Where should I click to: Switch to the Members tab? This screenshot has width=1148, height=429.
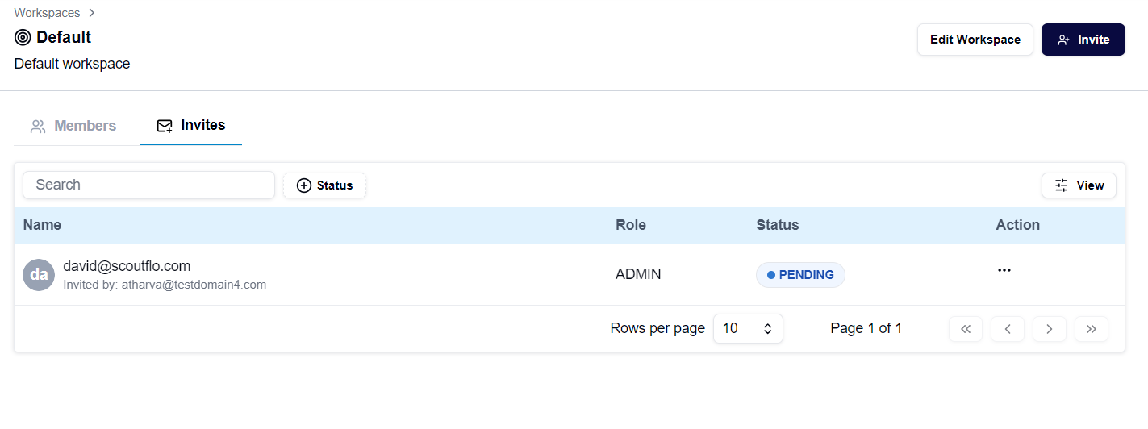[x=73, y=126]
